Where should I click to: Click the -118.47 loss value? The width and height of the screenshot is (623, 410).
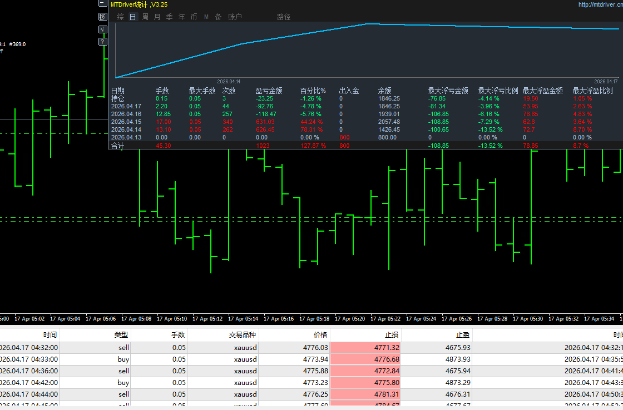pos(266,114)
